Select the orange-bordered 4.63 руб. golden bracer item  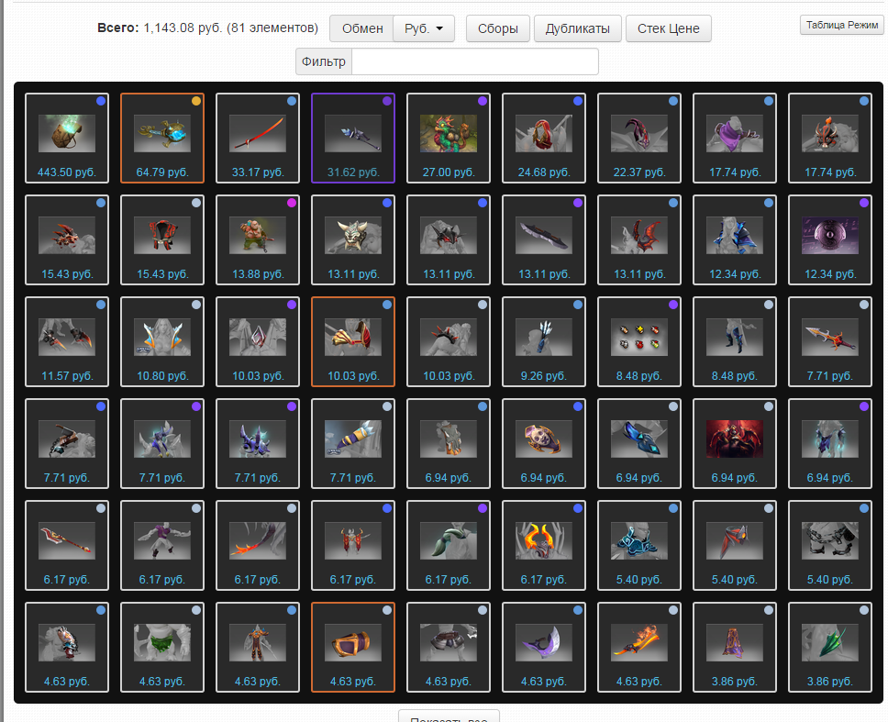[x=353, y=648]
